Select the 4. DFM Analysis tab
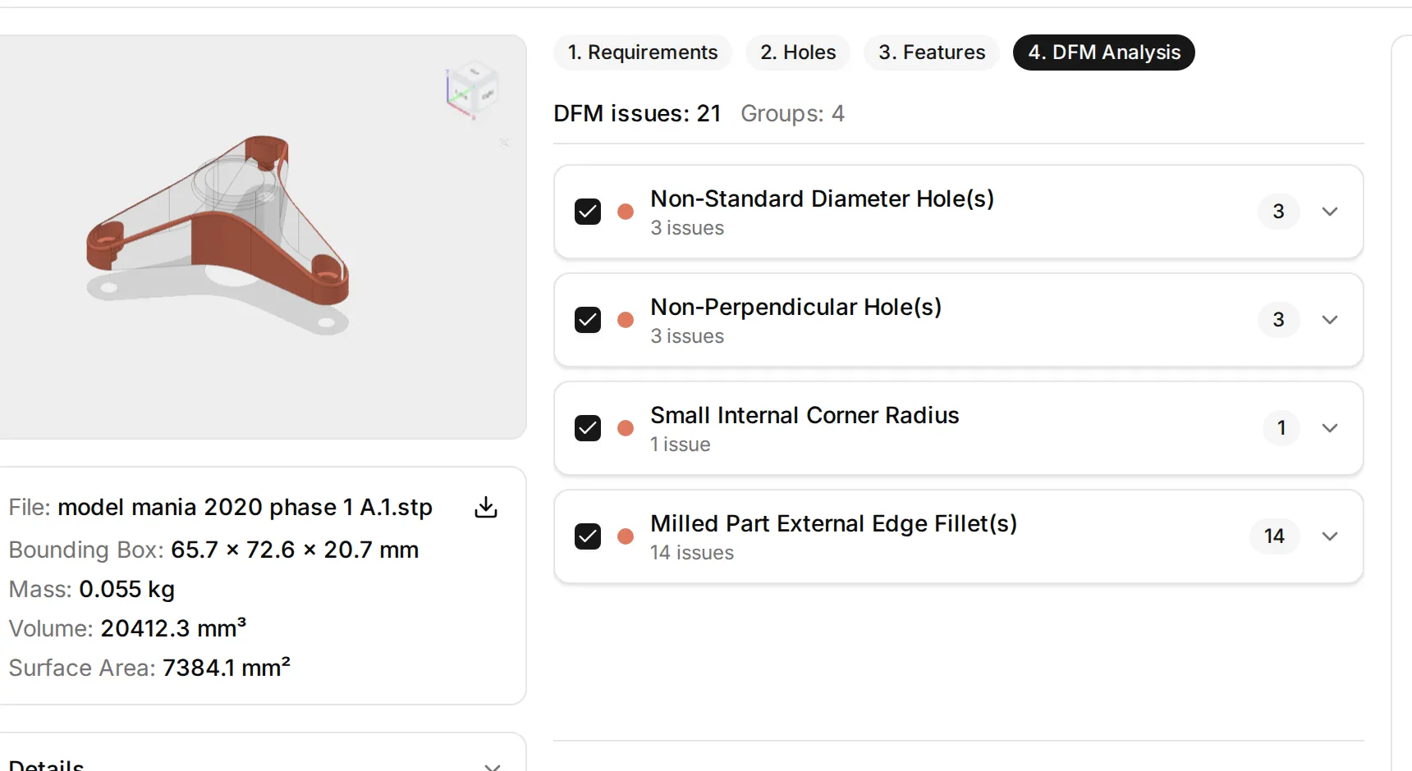Screen dimensions: 1412x771 [x=1104, y=52]
